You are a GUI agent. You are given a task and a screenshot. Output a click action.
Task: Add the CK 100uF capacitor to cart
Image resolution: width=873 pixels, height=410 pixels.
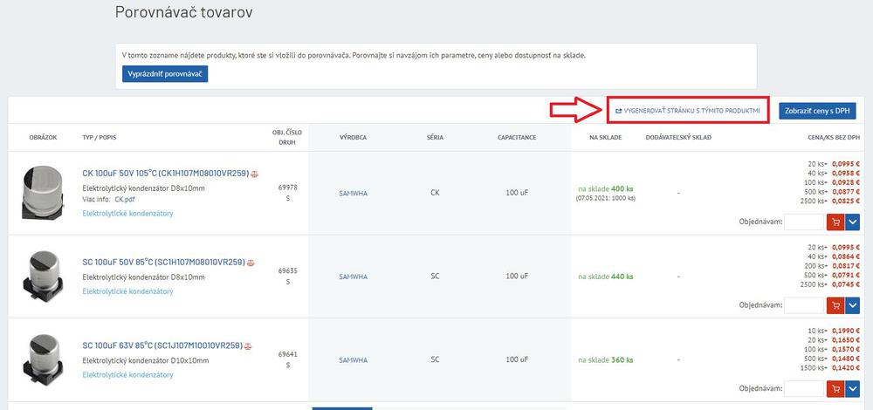click(x=835, y=222)
